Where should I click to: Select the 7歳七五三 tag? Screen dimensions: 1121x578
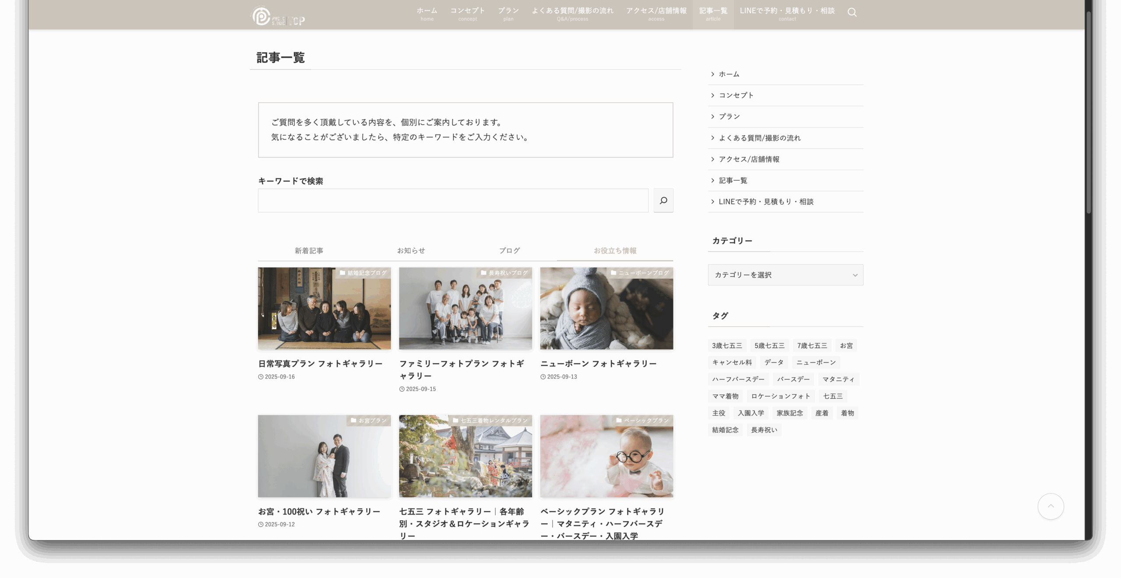click(812, 346)
